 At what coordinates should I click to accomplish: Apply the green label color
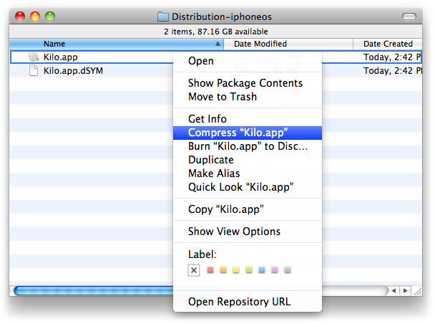coord(249,270)
